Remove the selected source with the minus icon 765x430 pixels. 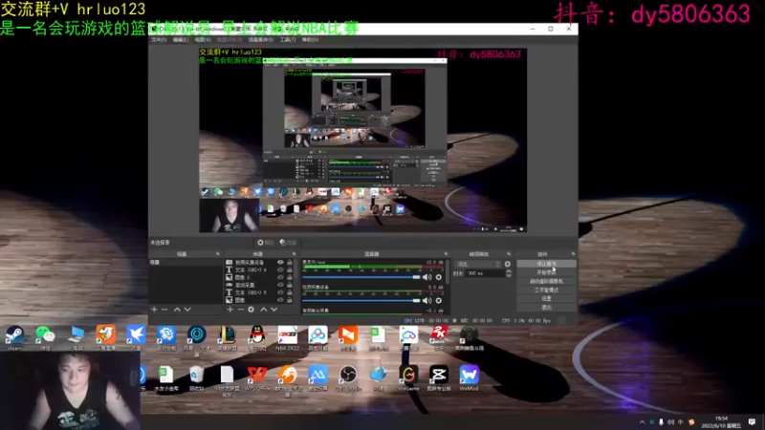click(241, 309)
